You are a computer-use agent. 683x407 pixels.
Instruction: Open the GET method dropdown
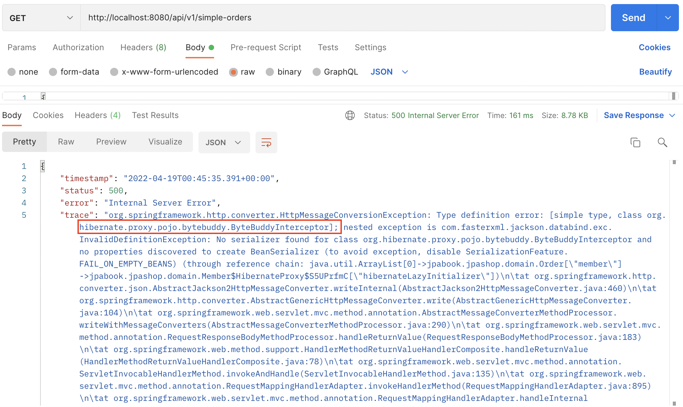click(x=41, y=18)
